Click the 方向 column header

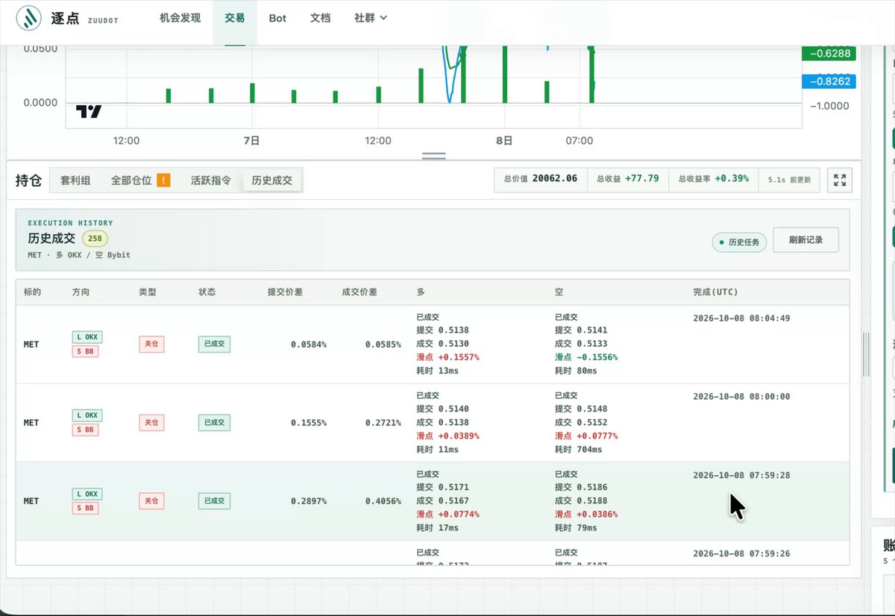81,292
